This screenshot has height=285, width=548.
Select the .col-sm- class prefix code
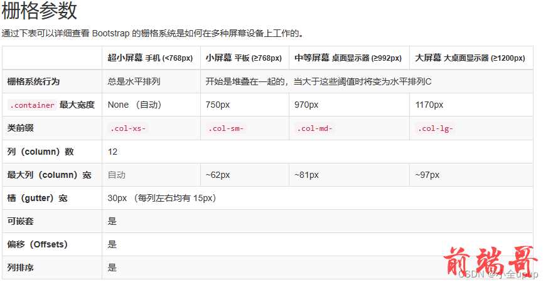coord(226,128)
